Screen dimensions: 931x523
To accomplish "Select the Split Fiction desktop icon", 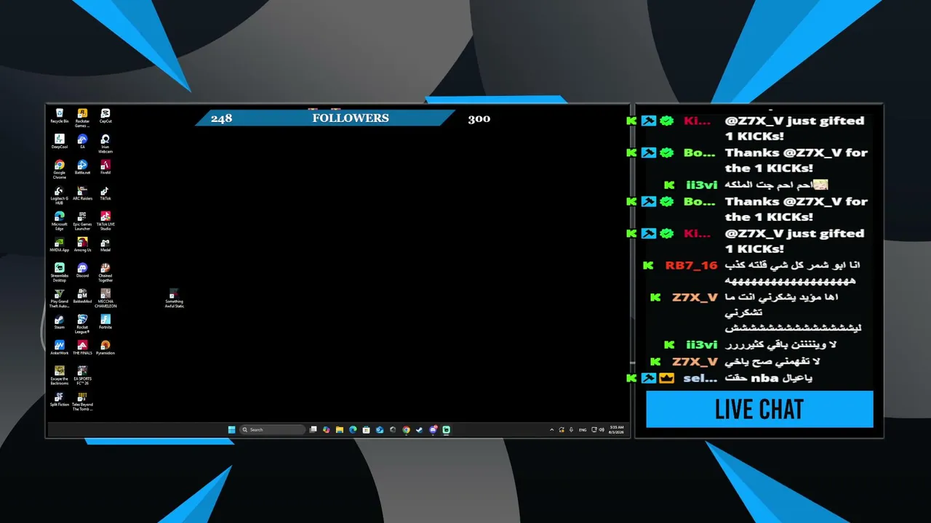I will coord(60,400).
